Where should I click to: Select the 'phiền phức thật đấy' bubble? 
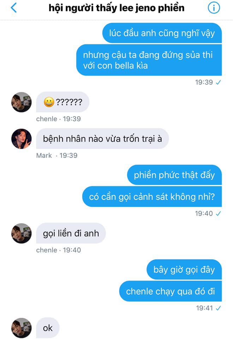click(x=174, y=175)
